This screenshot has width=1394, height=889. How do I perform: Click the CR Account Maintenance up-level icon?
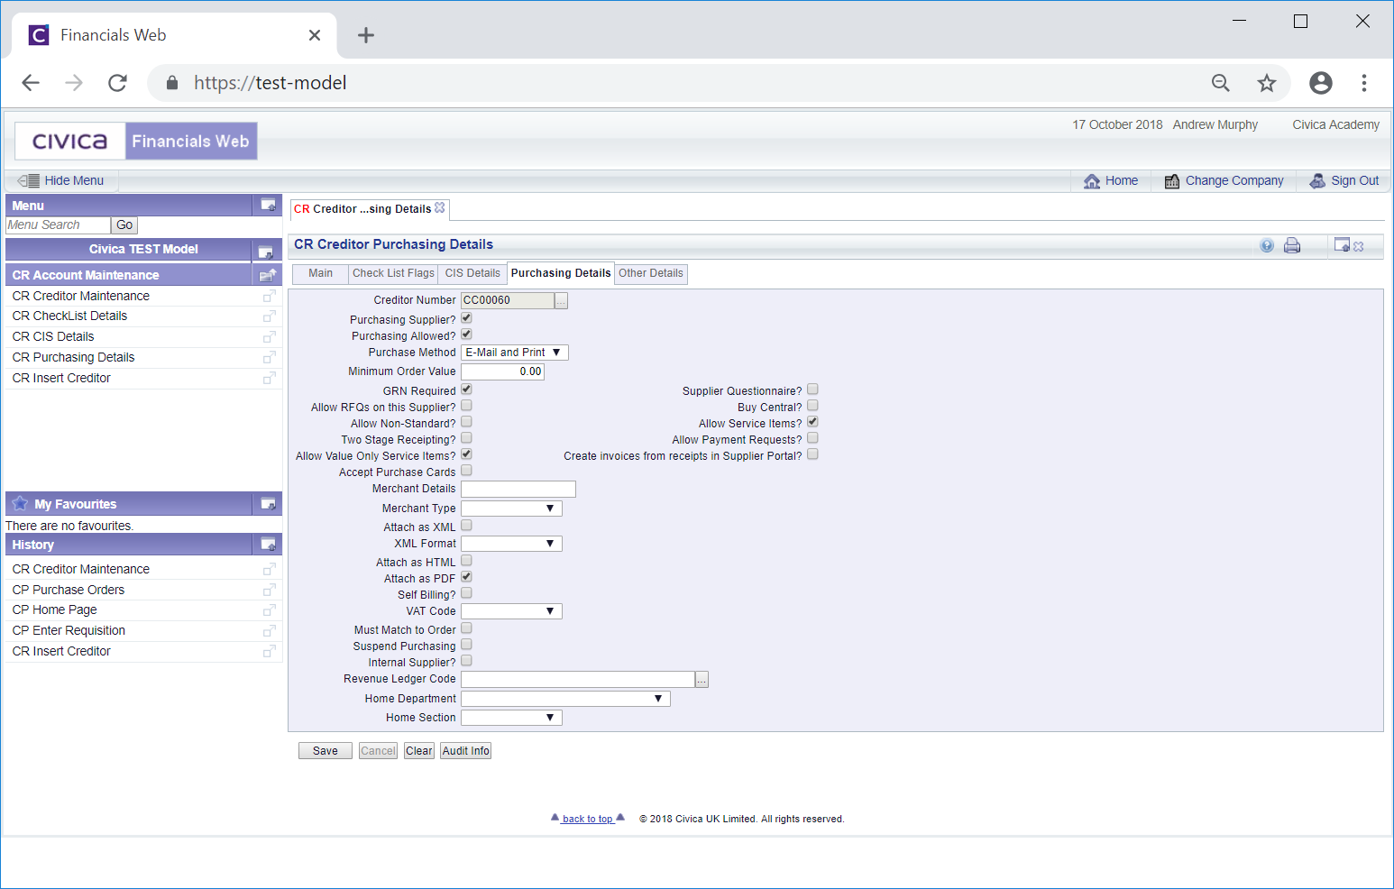(x=268, y=275)
